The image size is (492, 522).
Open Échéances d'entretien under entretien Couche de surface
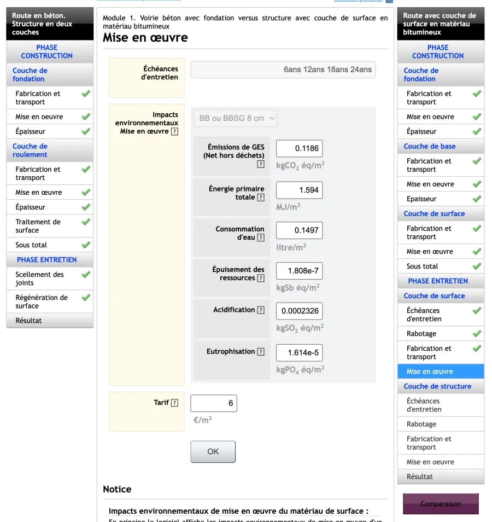click(x=441, y=315)
